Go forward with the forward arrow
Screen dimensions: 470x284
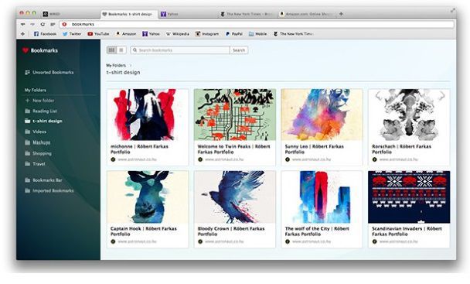click(32, 24)
